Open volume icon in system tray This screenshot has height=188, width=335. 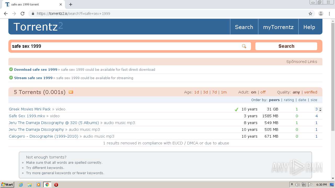coord(298,185)
